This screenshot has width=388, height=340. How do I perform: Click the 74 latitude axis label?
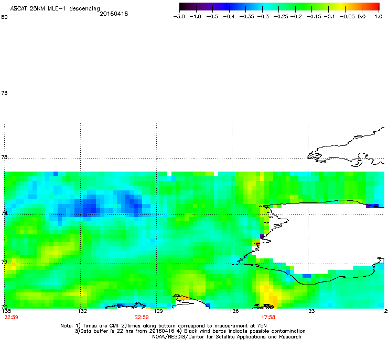pyautogui.click(x=4, y=213)
